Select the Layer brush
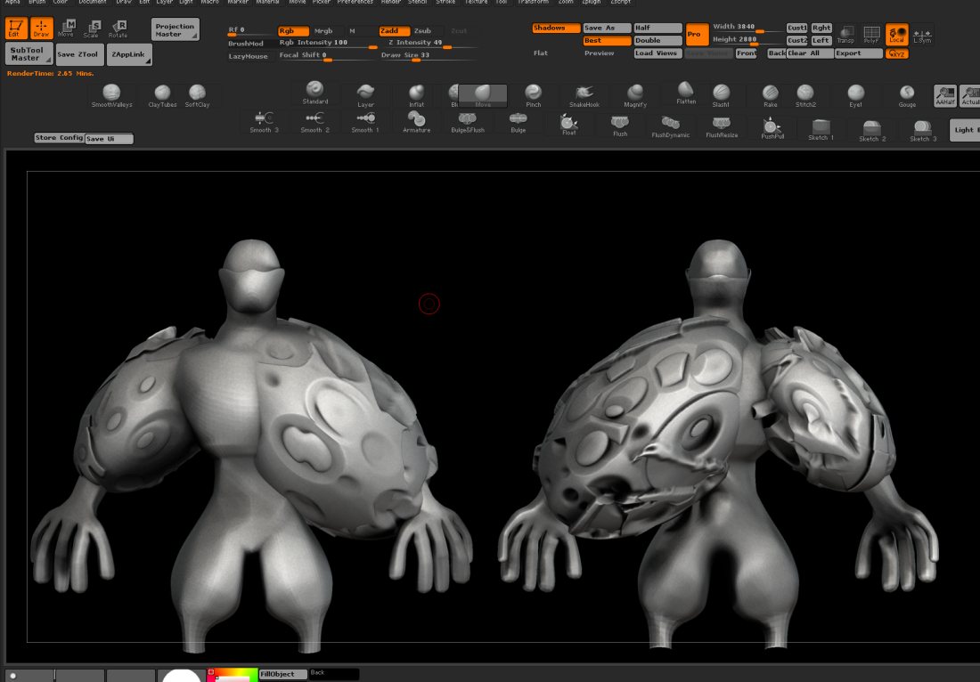This screenshot has height=682, width=980. click(365, 95)
